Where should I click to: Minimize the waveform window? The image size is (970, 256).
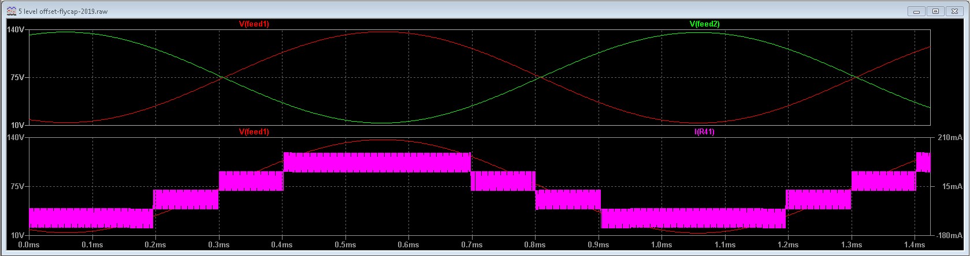point(916,11)
